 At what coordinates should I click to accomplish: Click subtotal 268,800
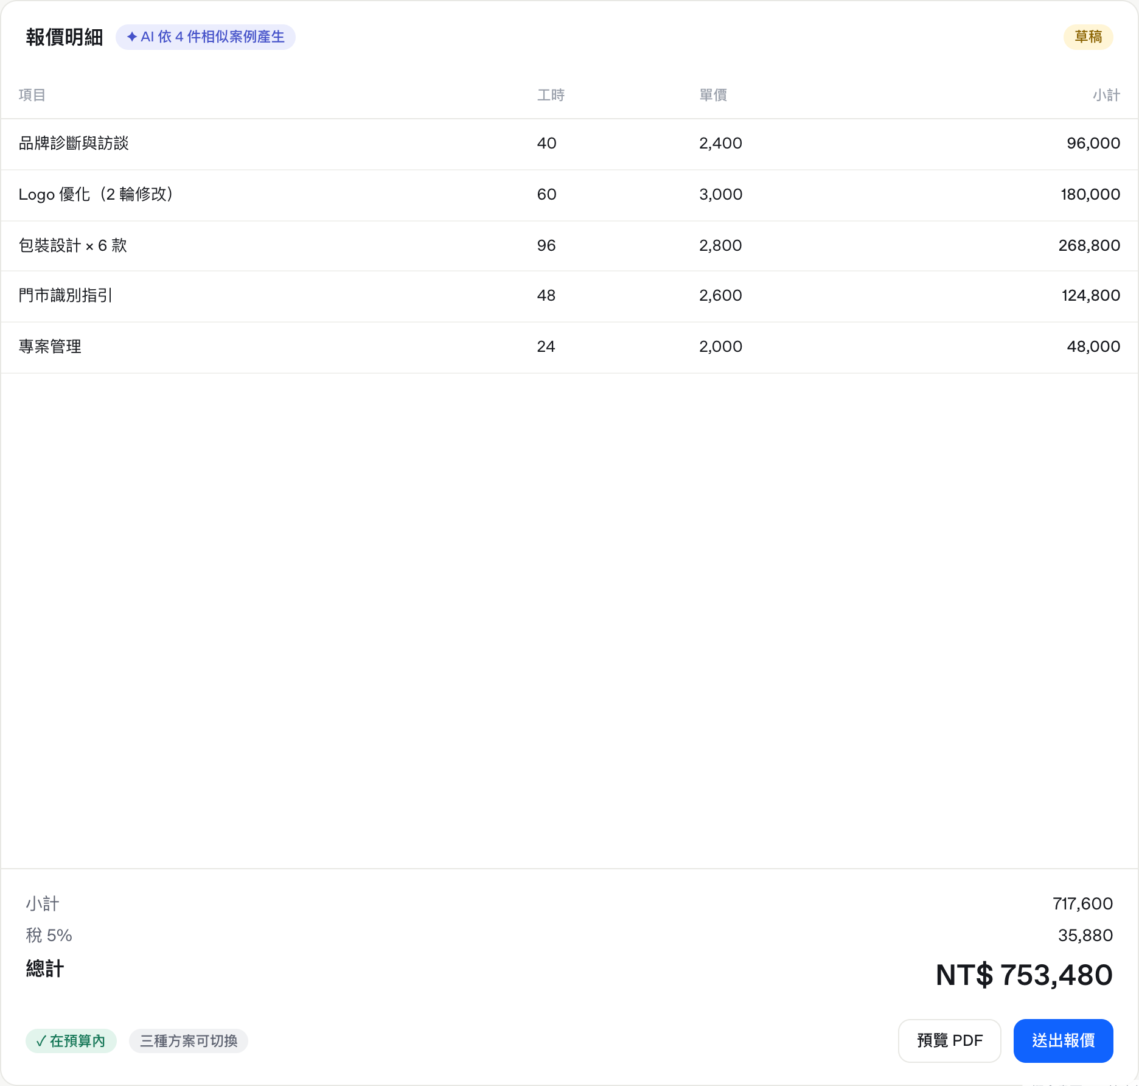tap(1089, 245)
